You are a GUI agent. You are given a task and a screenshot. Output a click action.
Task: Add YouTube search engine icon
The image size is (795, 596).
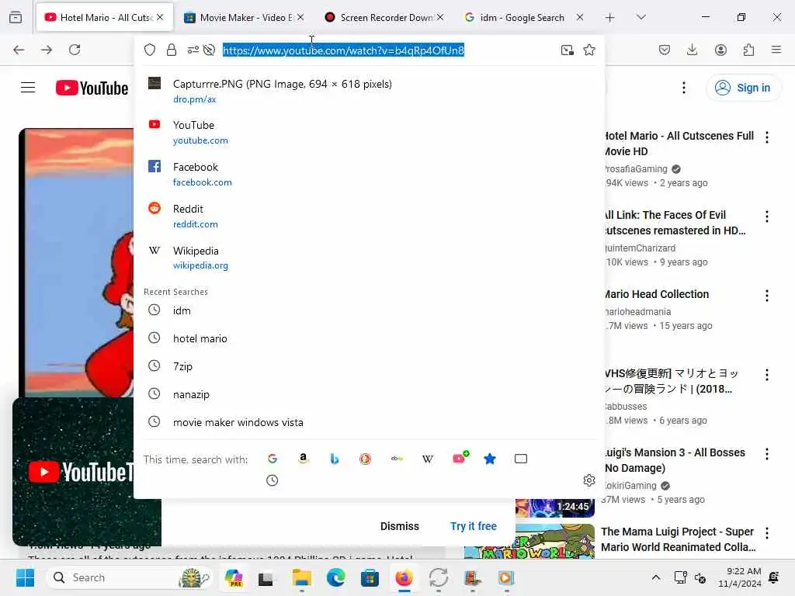point(460,458)
